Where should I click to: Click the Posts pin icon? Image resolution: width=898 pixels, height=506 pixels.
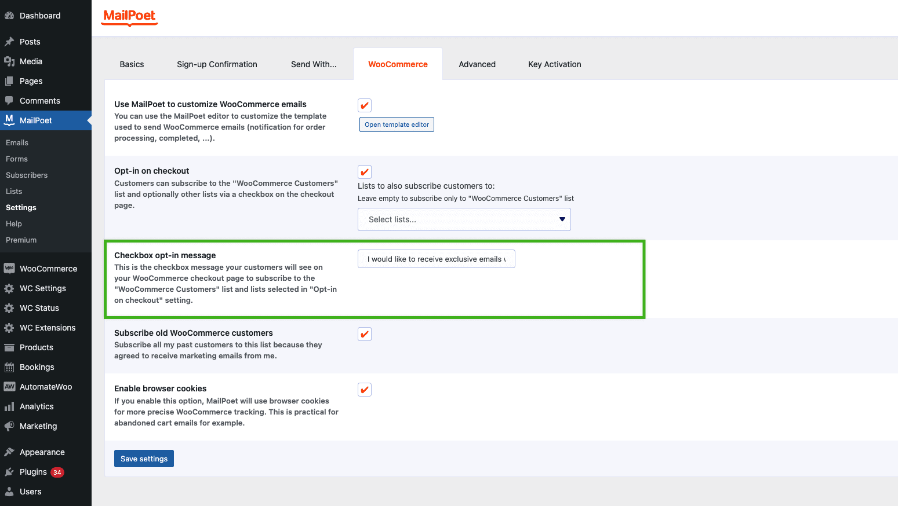9,42
